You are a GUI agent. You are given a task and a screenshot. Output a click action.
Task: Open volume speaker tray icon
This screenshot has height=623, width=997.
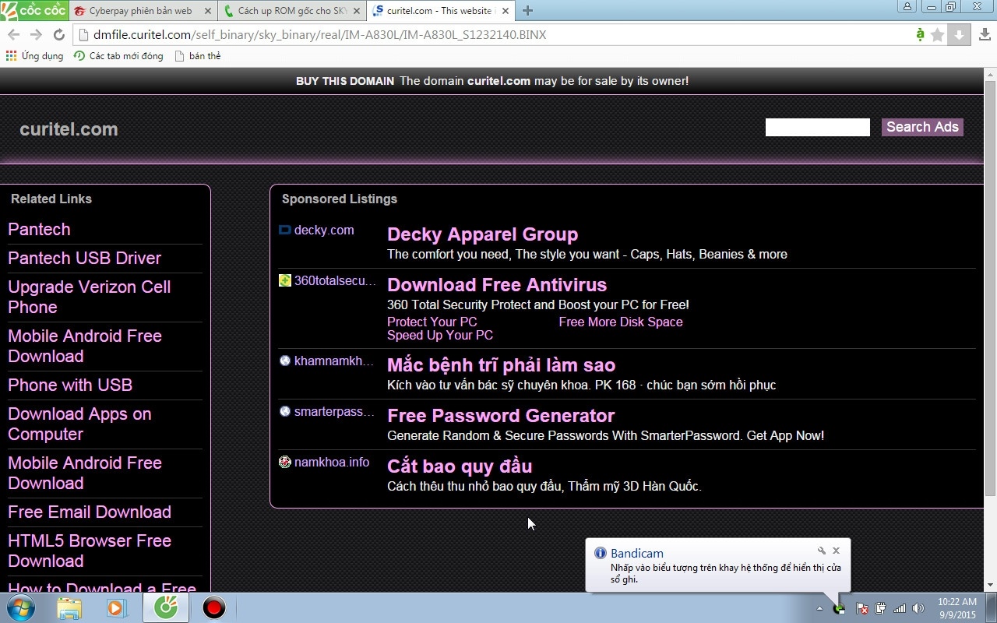click(x=919, y=608)
